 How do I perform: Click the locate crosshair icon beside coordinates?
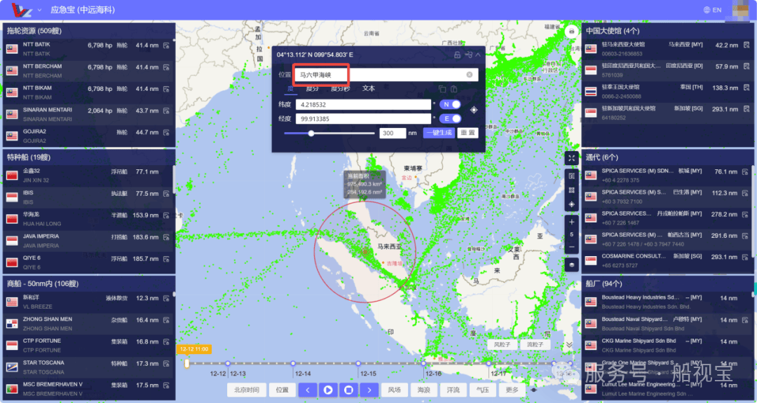474,111
